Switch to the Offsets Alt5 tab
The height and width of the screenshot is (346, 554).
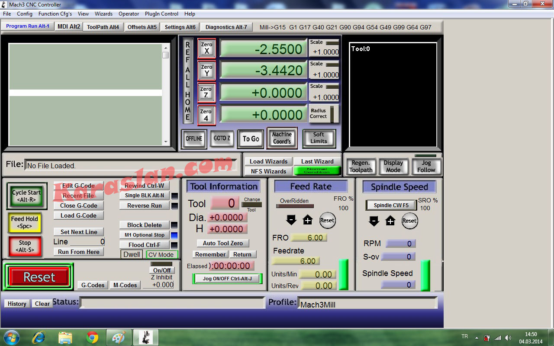pos(142,27)
